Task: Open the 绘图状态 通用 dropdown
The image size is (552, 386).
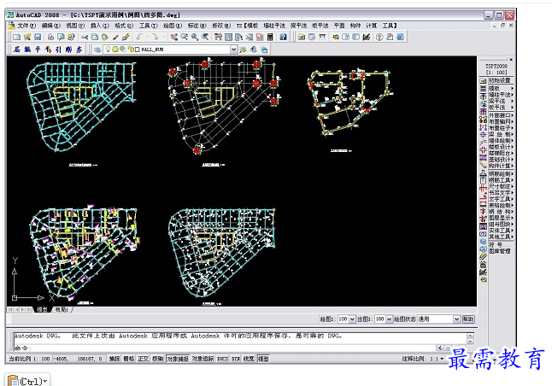Action: pos(455,319)
